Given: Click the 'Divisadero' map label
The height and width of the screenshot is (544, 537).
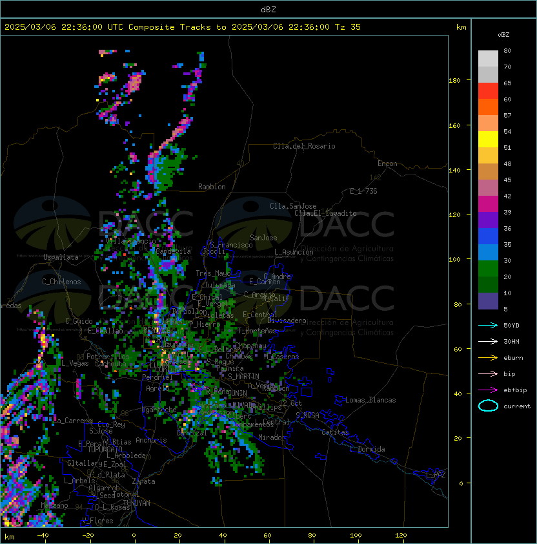Looking at the screenshot, I should point(287,320).
